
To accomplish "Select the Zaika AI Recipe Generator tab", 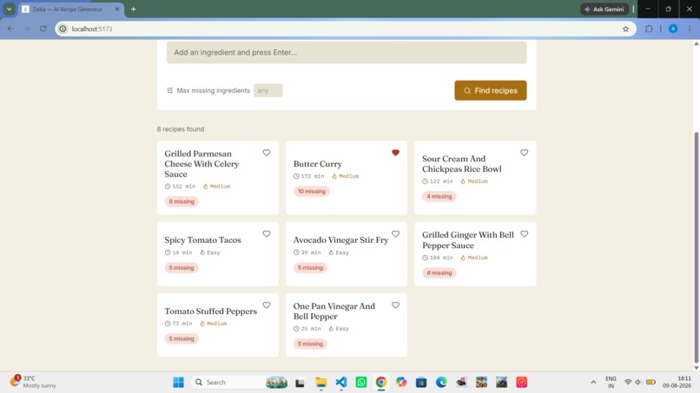I will tap(67, 9).
